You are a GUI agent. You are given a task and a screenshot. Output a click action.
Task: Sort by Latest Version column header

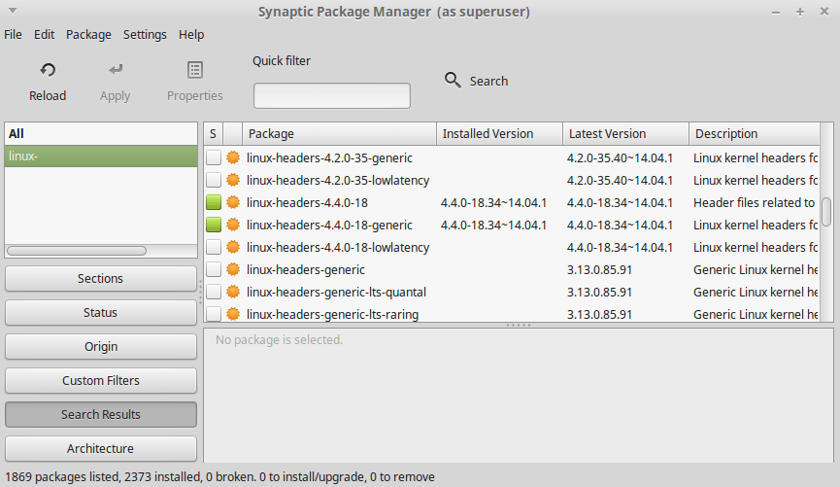click(625, 134)
